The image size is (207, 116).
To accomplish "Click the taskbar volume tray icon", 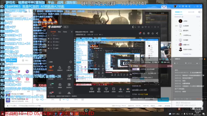I will tap(190, 114).
